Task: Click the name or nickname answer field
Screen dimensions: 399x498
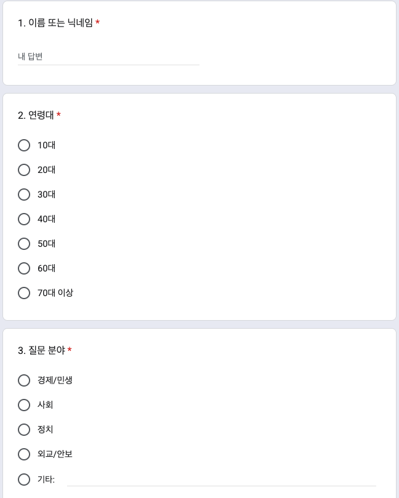Action: pos(108,57)
